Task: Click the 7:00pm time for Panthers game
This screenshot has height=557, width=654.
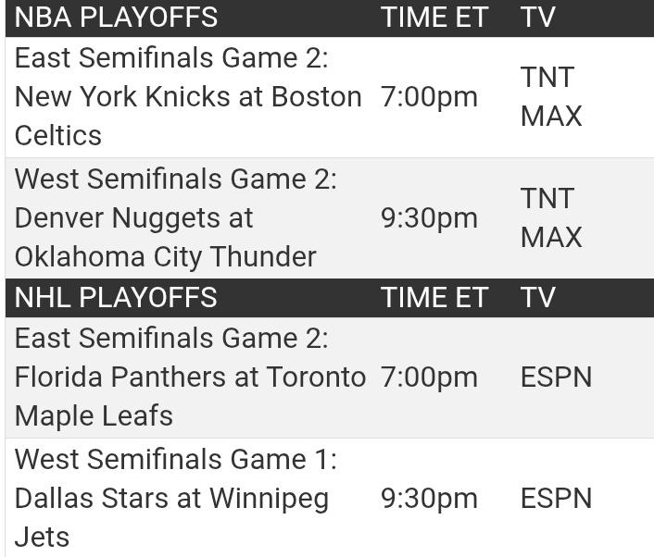Action: [x=429, y=378]
